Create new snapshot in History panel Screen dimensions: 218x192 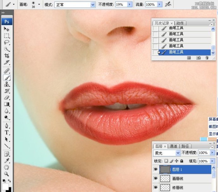198,58
